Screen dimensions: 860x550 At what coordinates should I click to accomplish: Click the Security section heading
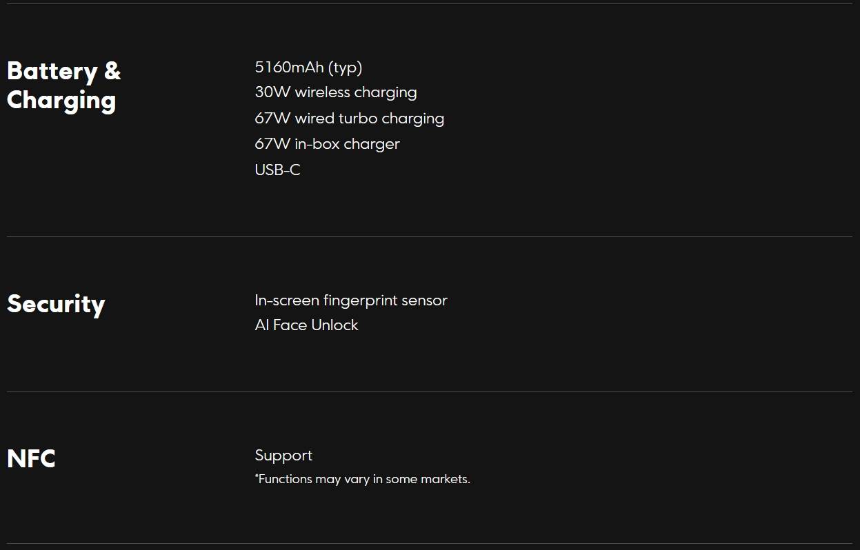(56, 304)
